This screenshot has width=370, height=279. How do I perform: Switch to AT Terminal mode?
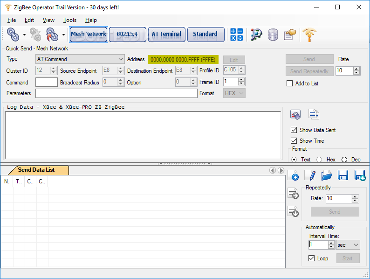coord(167,34)
